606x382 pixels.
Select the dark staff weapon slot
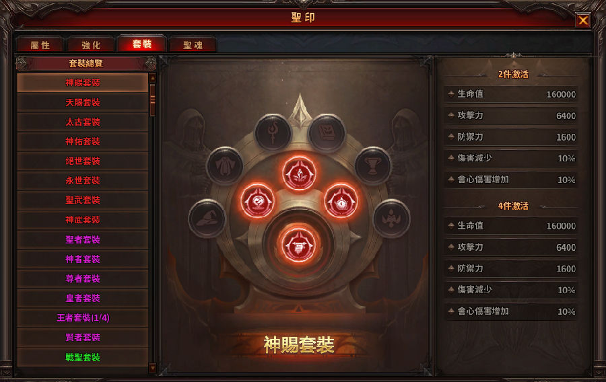[273, 132]
